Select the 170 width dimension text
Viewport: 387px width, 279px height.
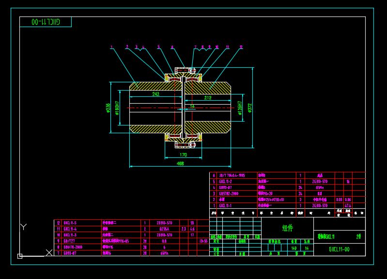coord(183,155)
